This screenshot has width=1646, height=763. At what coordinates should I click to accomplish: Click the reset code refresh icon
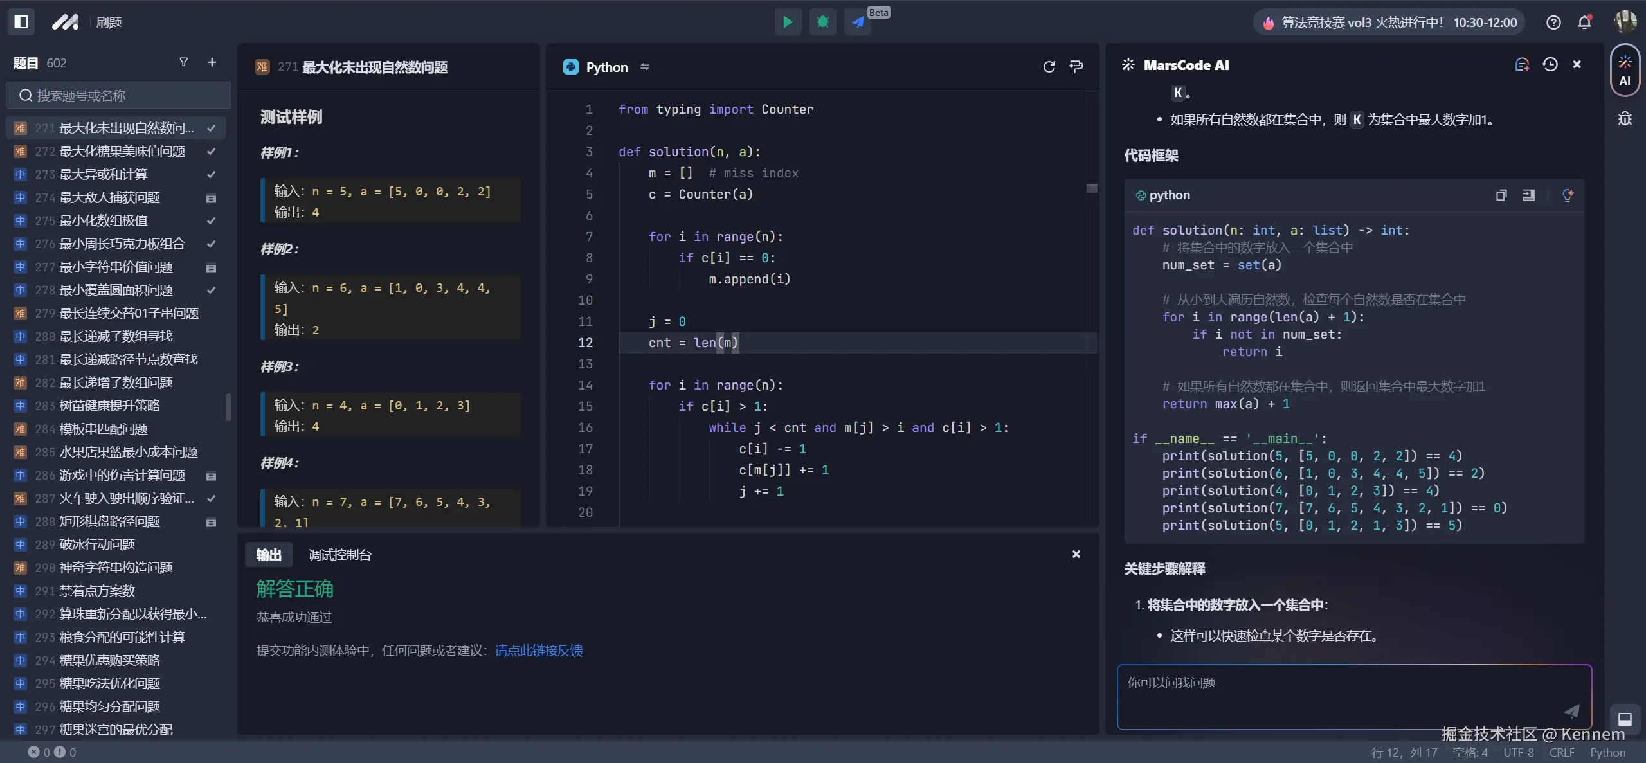(1049, 67)
